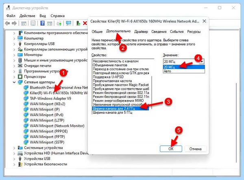Click the update driver toolbar icon

78,23
